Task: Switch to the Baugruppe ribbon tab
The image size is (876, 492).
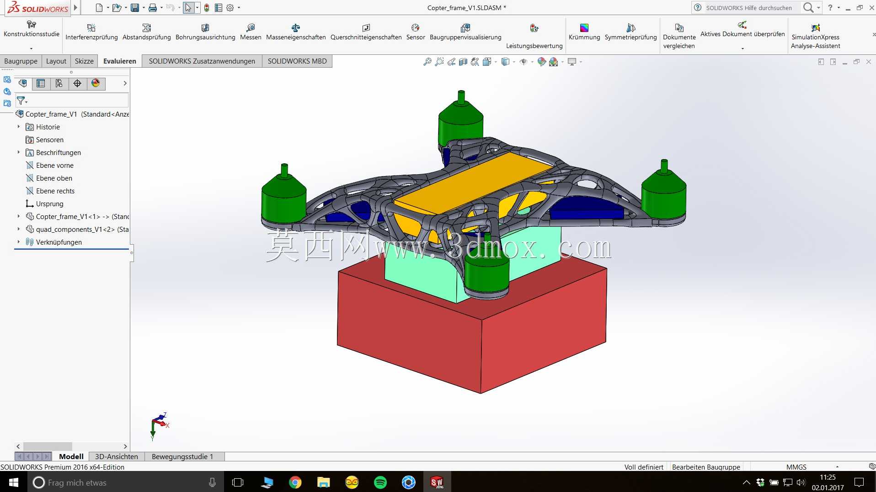Action: coord(21,61)
